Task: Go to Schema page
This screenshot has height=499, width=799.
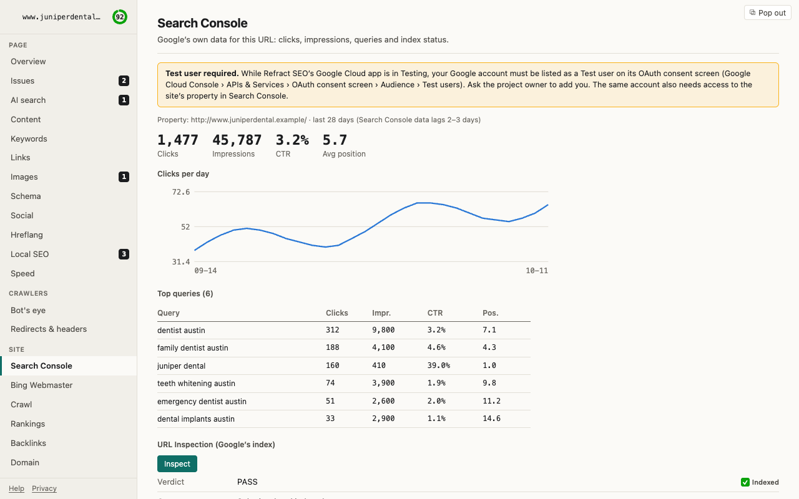Action: (69, 196)
